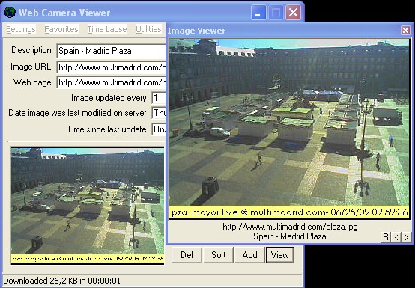This screenshot has height=288, width=415.
Task: Close the Image Viewer window
Action: (x=405, y=31)
